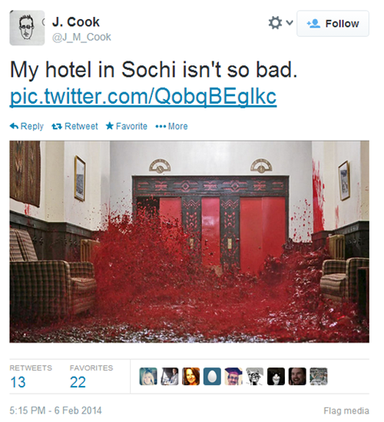Flag media on this tweet
Viewport: 384px width, 422px height.
[x=346, y=410]
